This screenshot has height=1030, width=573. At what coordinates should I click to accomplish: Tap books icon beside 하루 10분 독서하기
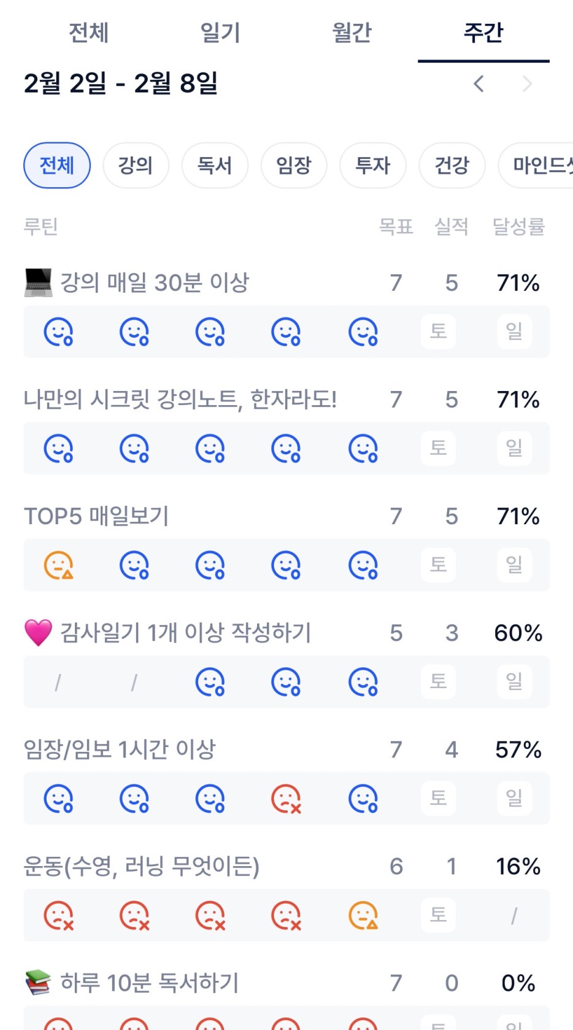pos(38,983)
